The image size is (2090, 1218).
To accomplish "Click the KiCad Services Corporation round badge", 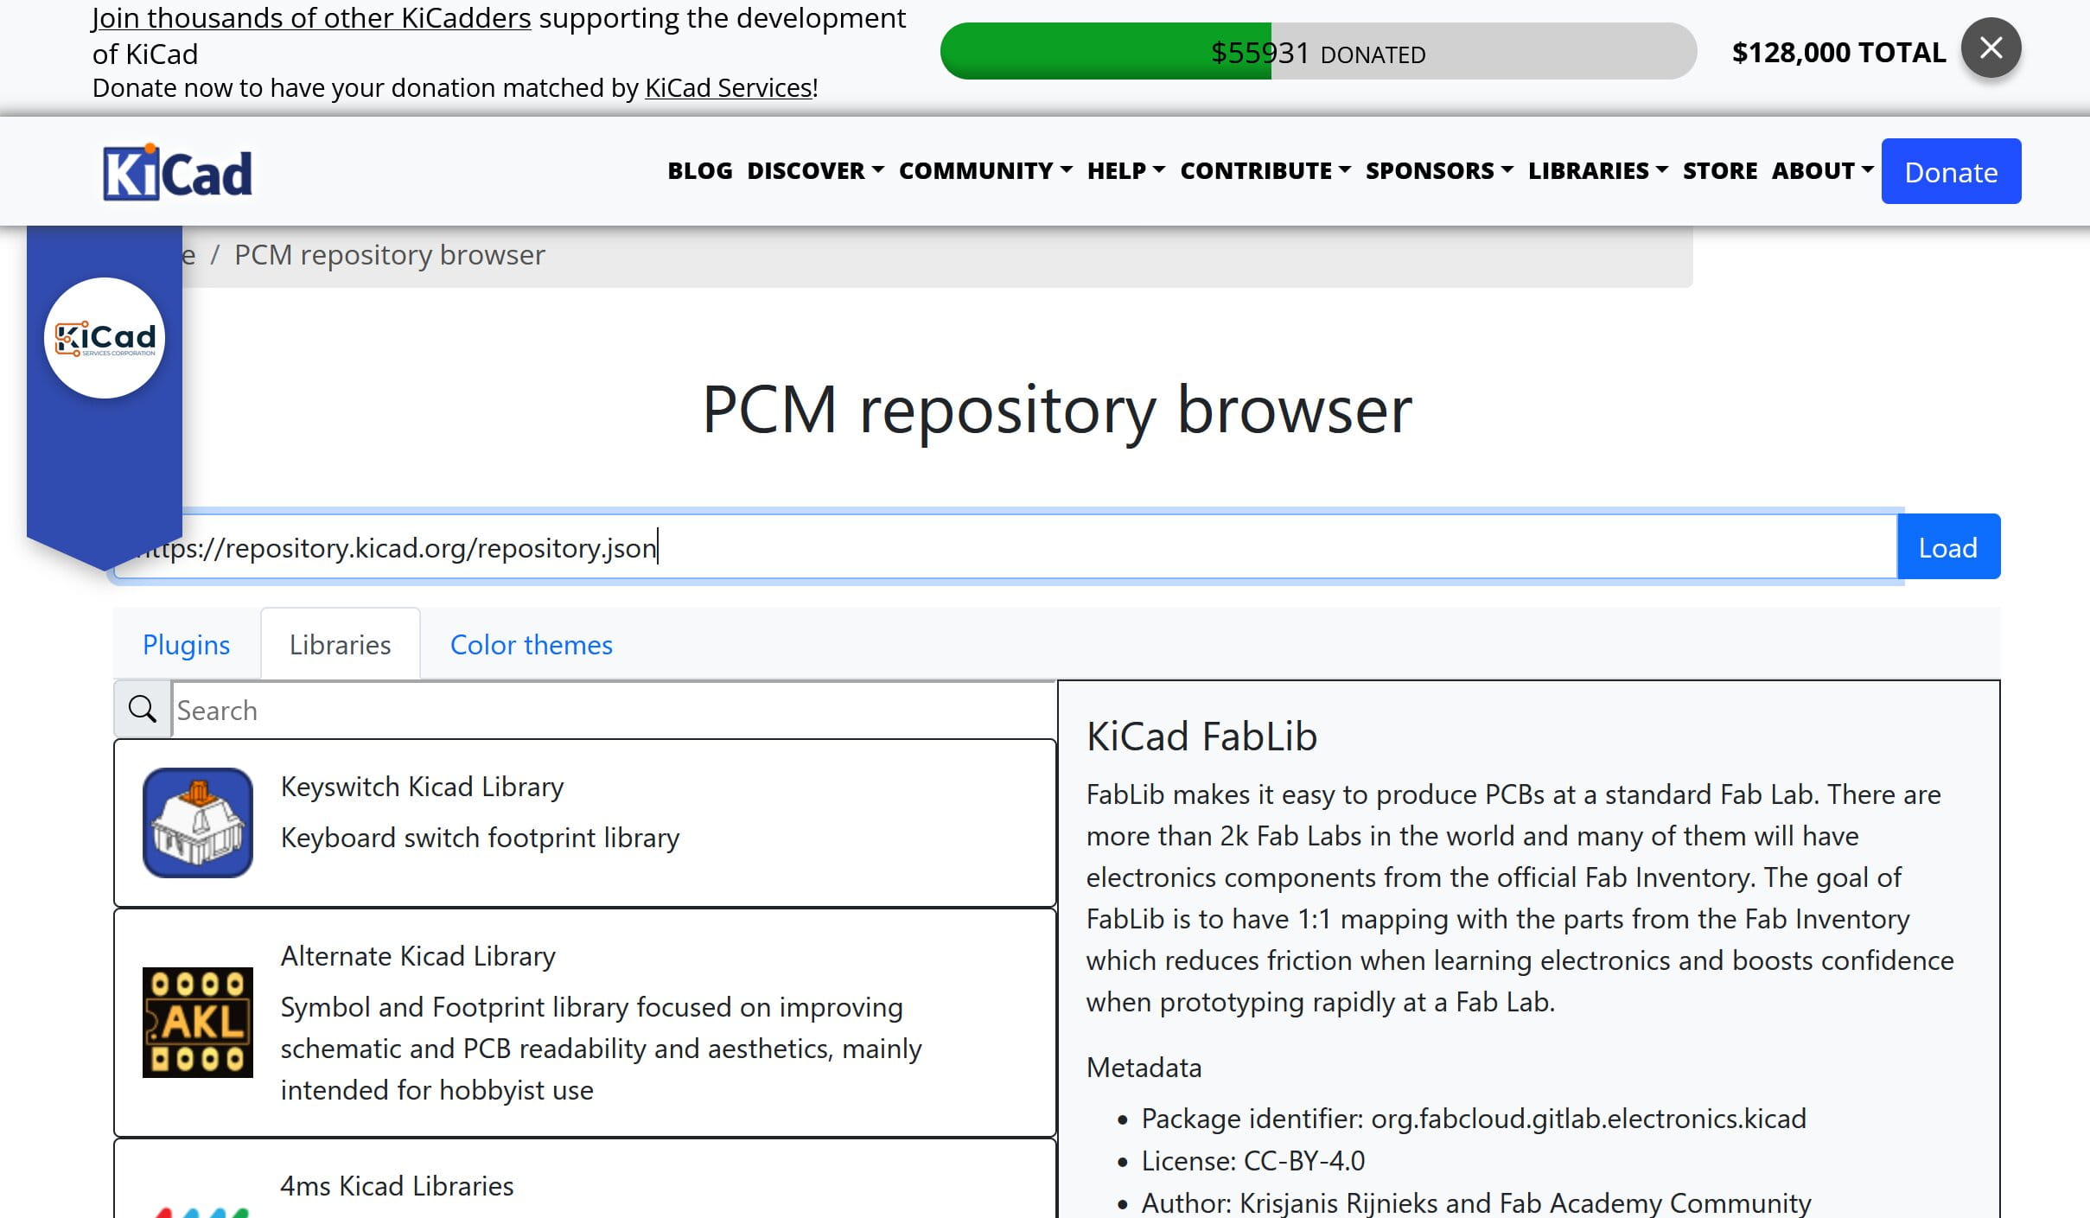I will [x=105, y=338].
